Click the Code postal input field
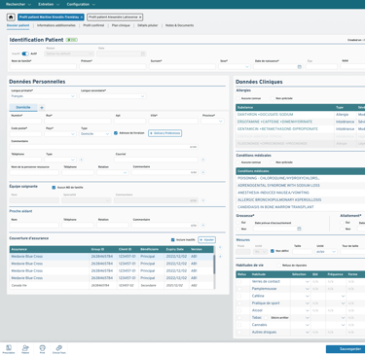 click(25, 134)
